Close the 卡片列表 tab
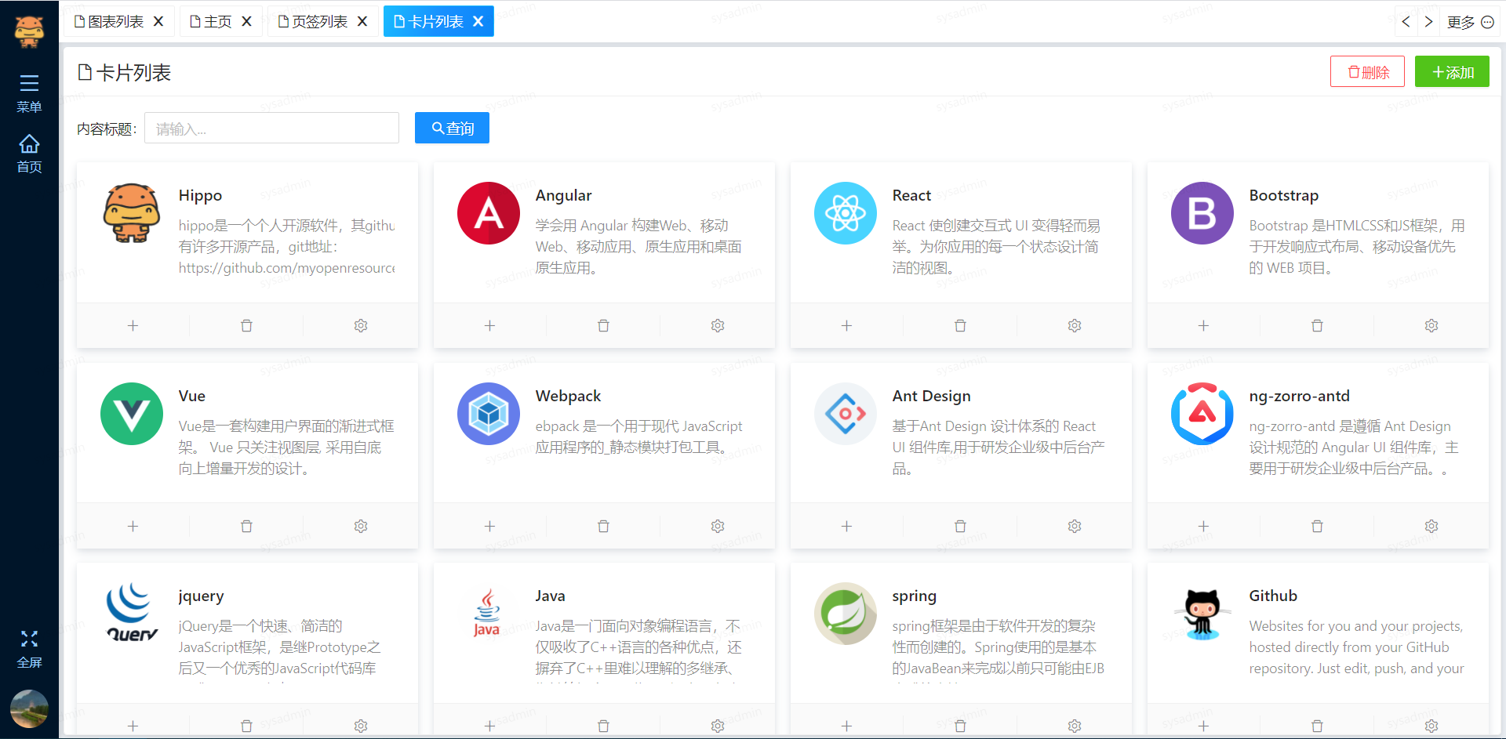 (x=478, y=21)
